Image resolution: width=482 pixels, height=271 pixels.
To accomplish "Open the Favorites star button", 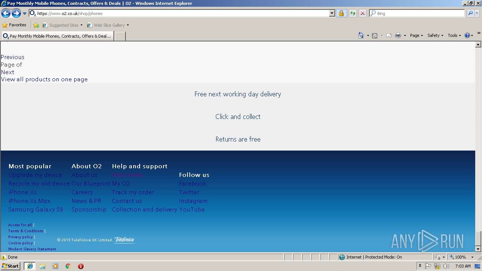I will 14,25.
